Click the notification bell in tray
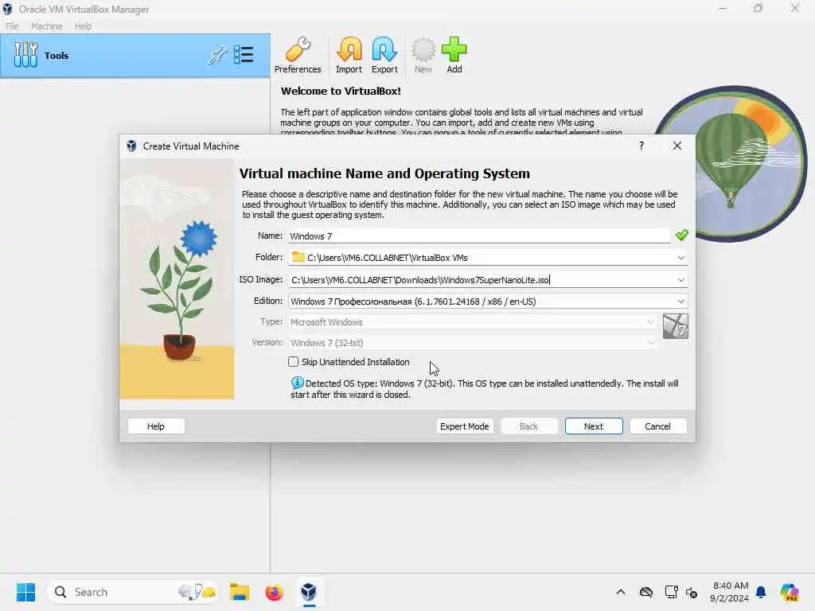Image resolution: width=815 pixels, height=611 pixels. click(761, 592)
